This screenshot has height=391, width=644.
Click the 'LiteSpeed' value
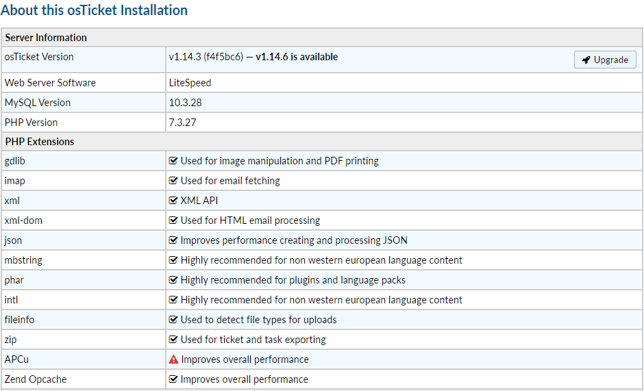pyautogui.click(x=190, y=83)
